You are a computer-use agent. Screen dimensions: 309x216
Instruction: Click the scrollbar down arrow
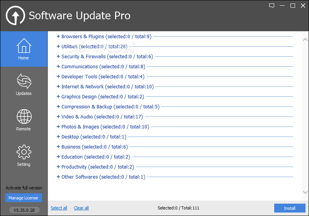point(305,192)
